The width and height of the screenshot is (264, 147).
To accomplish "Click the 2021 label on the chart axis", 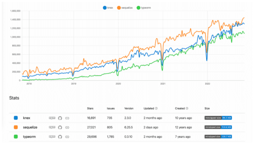I will click(x=163, y=84).
